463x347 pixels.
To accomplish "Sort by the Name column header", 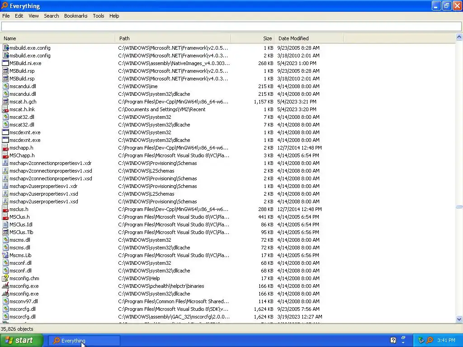I will point(57,38).
